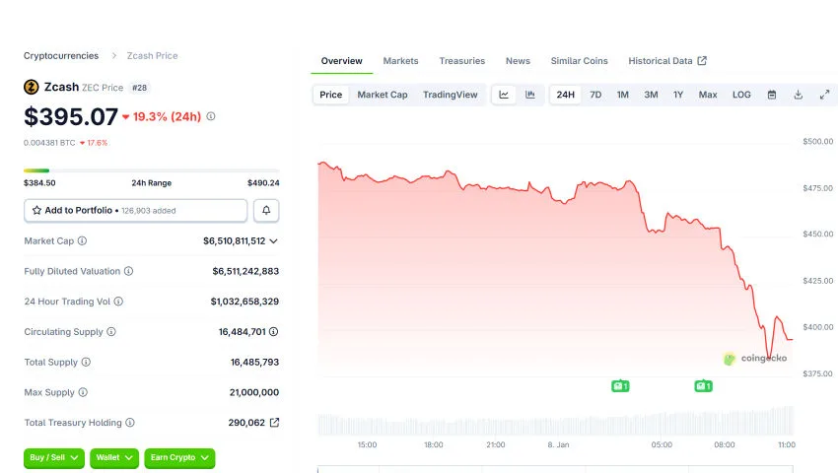Open the Similar Coins tab

tap(579, 61)
